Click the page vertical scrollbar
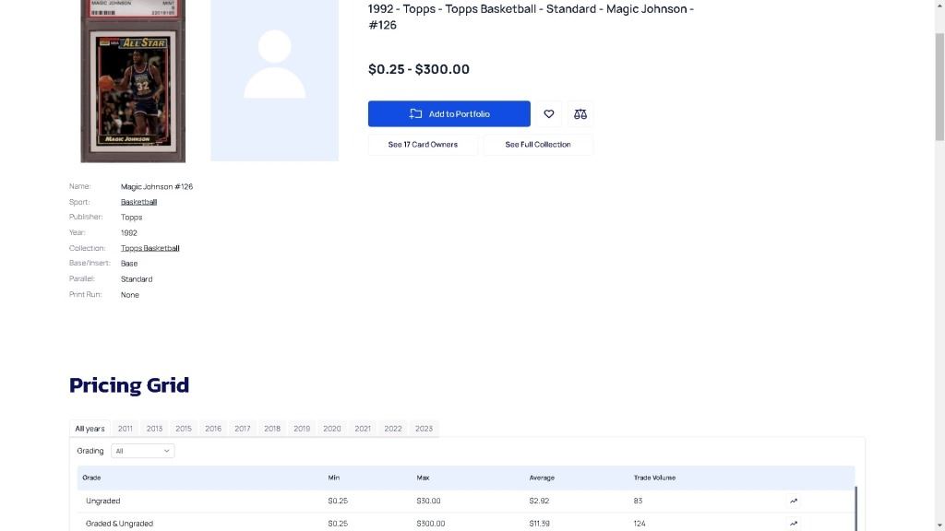The width and height of the screenshot is (945, 531). (x=939, y=88)
